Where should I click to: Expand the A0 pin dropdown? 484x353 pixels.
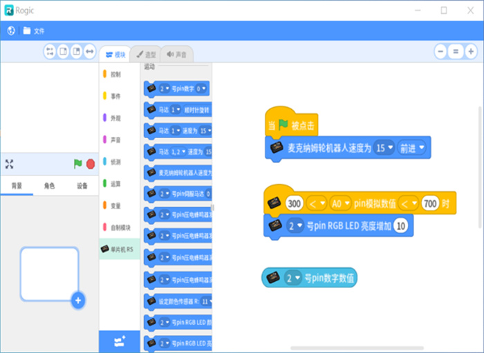point(341,202)
